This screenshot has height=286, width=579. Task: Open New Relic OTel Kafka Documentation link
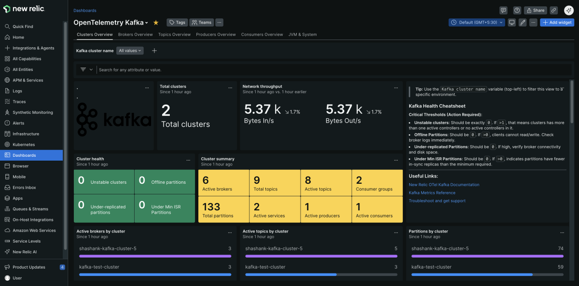point(444,185)
